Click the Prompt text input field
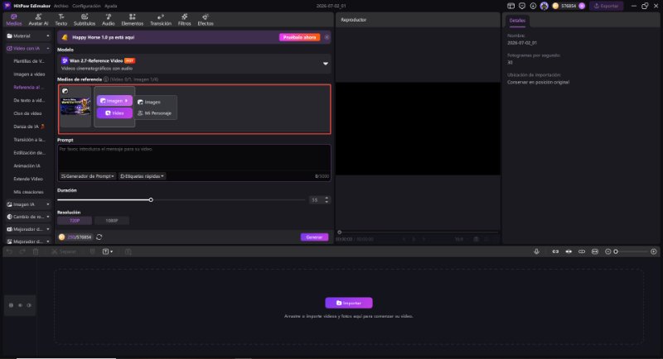 click(x=194, y=158)
